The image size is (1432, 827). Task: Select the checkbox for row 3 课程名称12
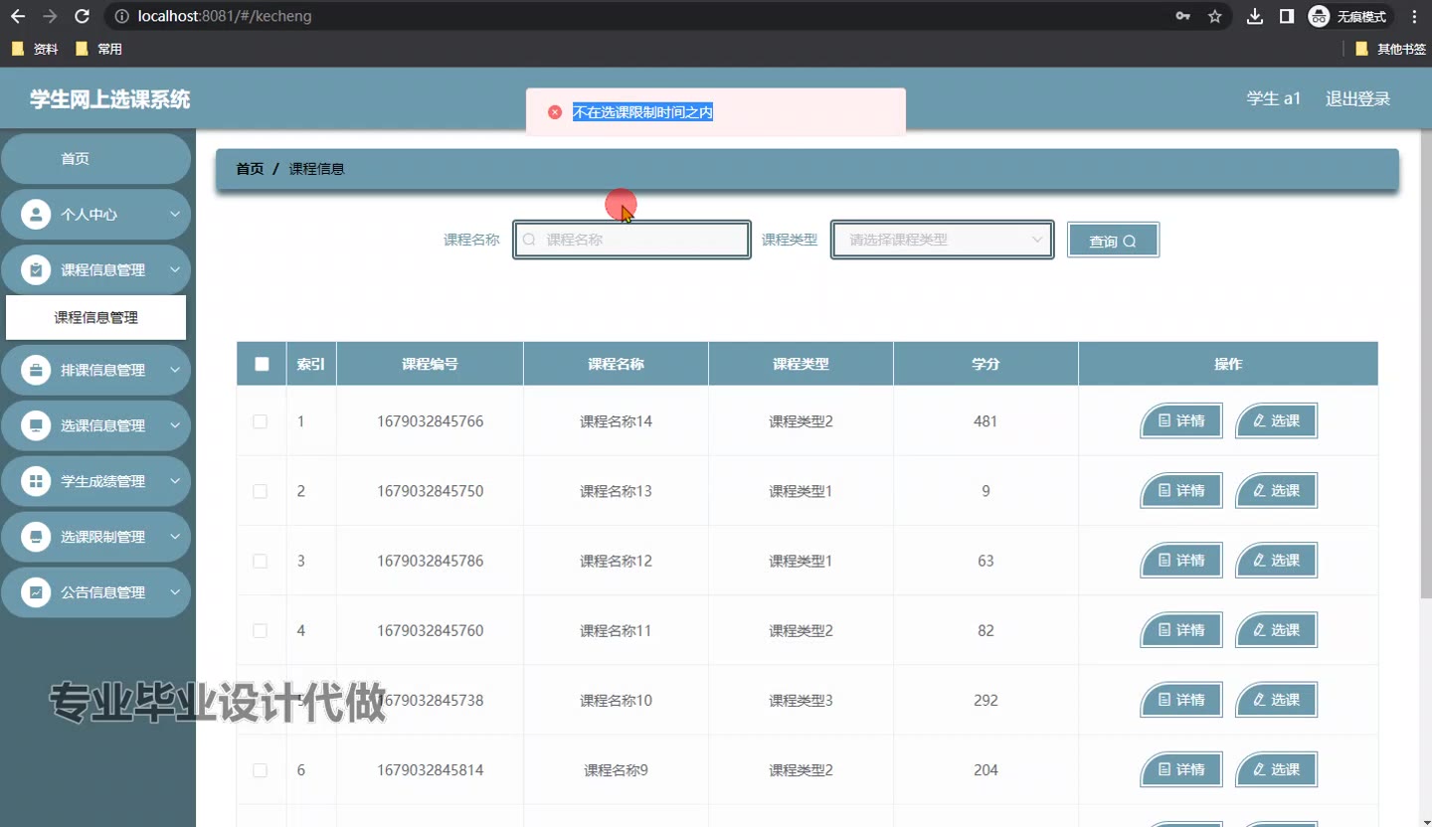pos(261,562)
